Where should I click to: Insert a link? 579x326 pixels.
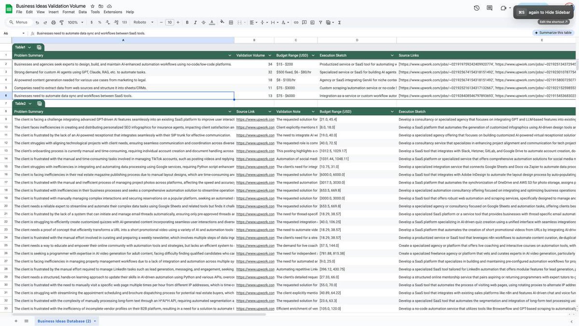(x=296, y=22)
